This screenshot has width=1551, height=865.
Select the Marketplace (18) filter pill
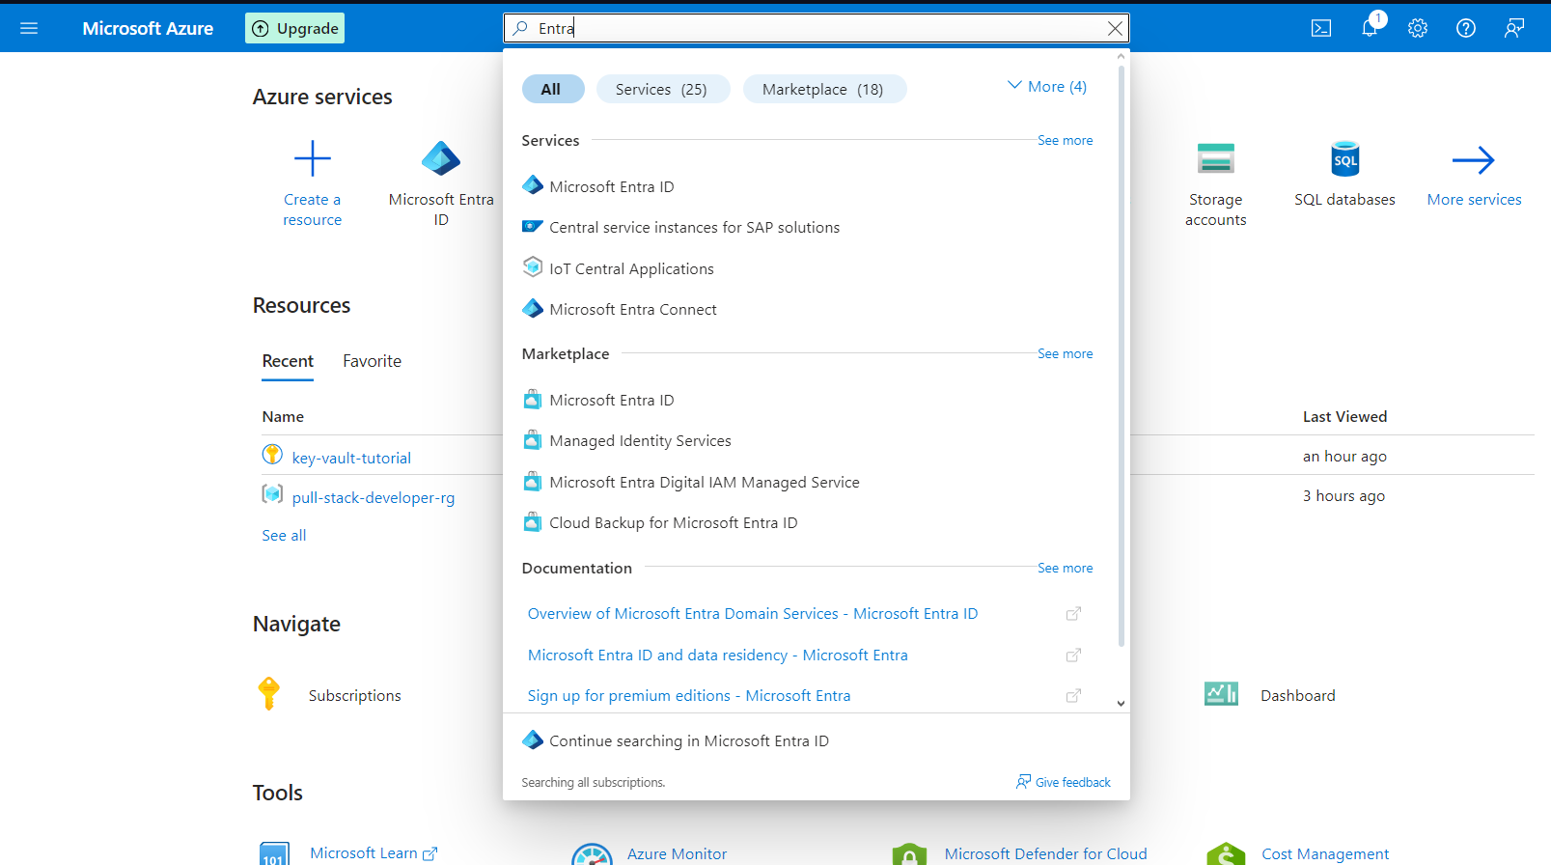(x=823, y=89)
